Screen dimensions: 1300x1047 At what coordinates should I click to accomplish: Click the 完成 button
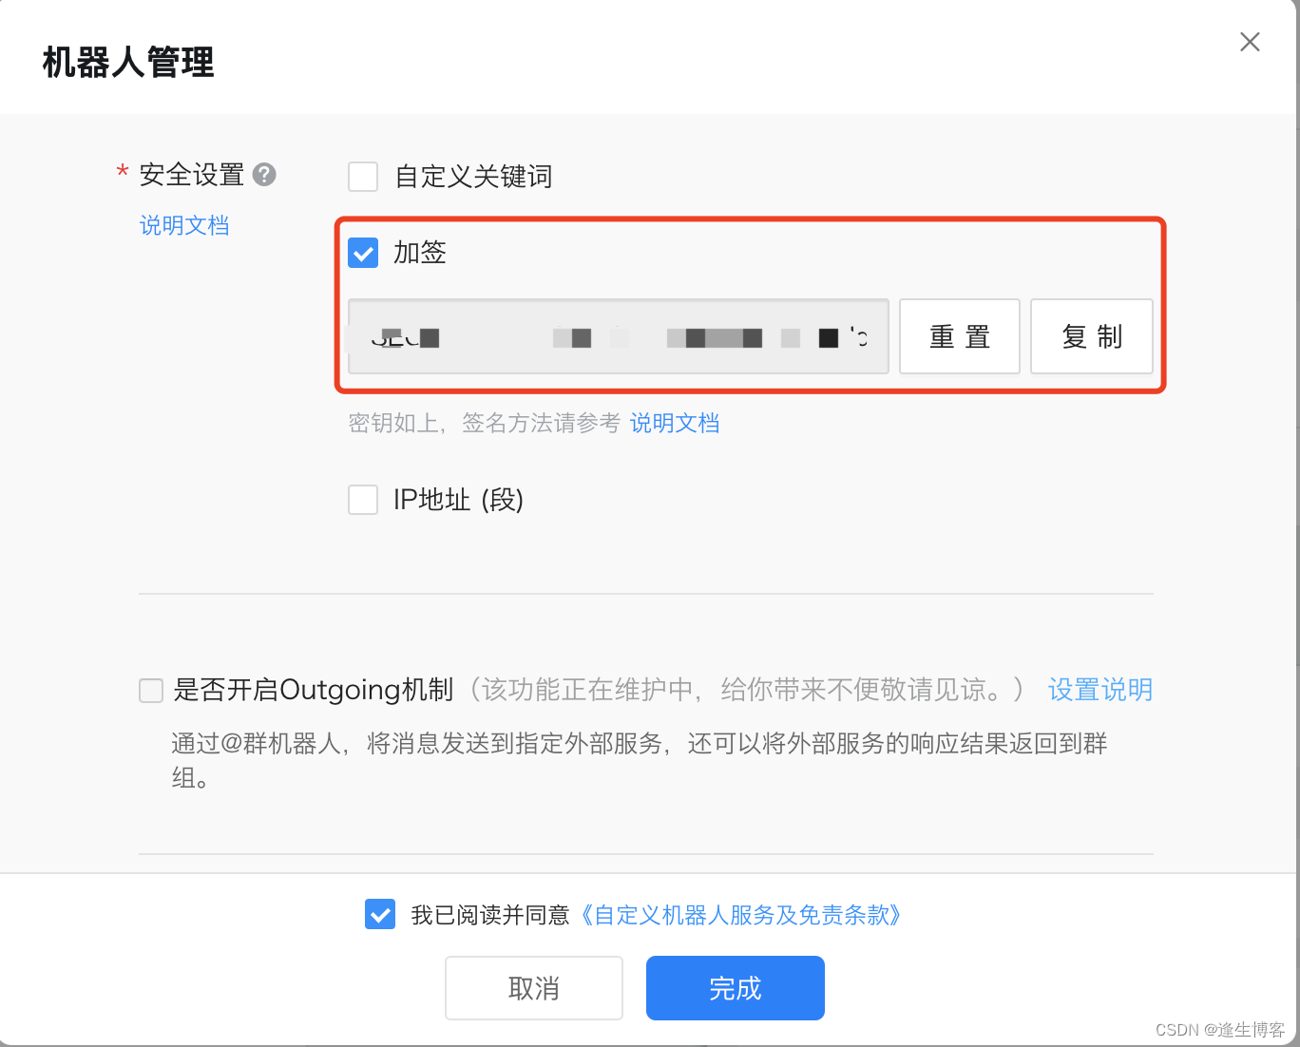click(736, 988)
